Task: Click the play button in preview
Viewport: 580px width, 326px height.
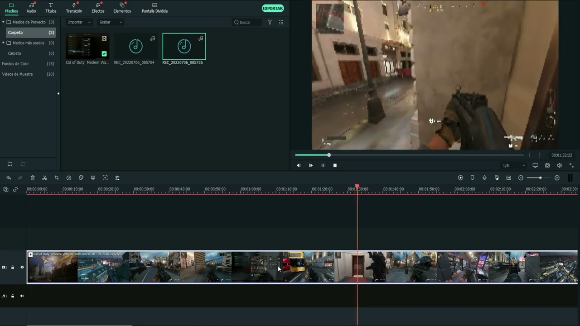Action: [311, 166]
